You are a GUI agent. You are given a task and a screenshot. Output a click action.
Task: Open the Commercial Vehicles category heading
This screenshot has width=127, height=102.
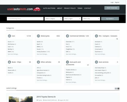[77, 36]
